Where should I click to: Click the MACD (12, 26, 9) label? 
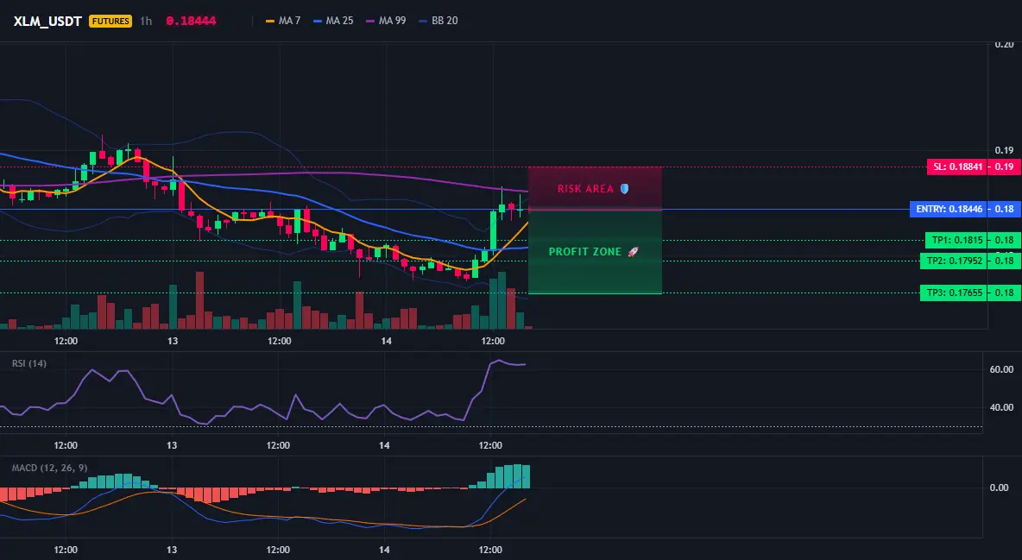[x=49, y=468]
